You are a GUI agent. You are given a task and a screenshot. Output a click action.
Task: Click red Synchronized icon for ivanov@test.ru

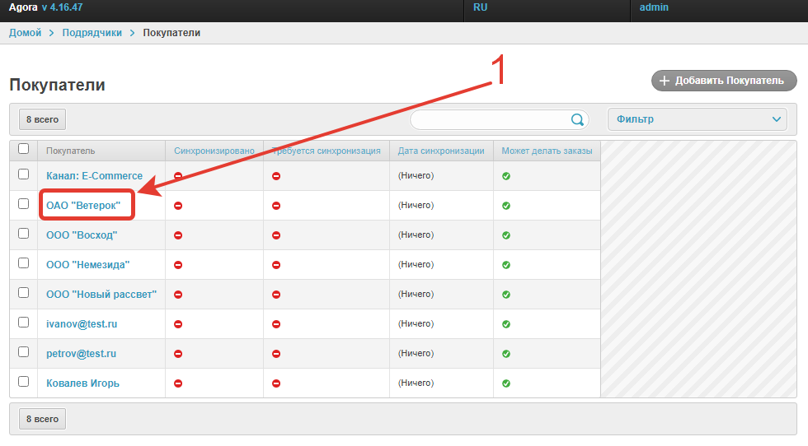[178, 324]
